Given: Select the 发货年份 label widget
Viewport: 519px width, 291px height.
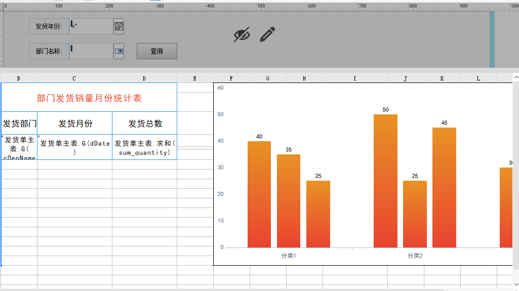Looking at the screenshot, I should (x=49, y=26).
